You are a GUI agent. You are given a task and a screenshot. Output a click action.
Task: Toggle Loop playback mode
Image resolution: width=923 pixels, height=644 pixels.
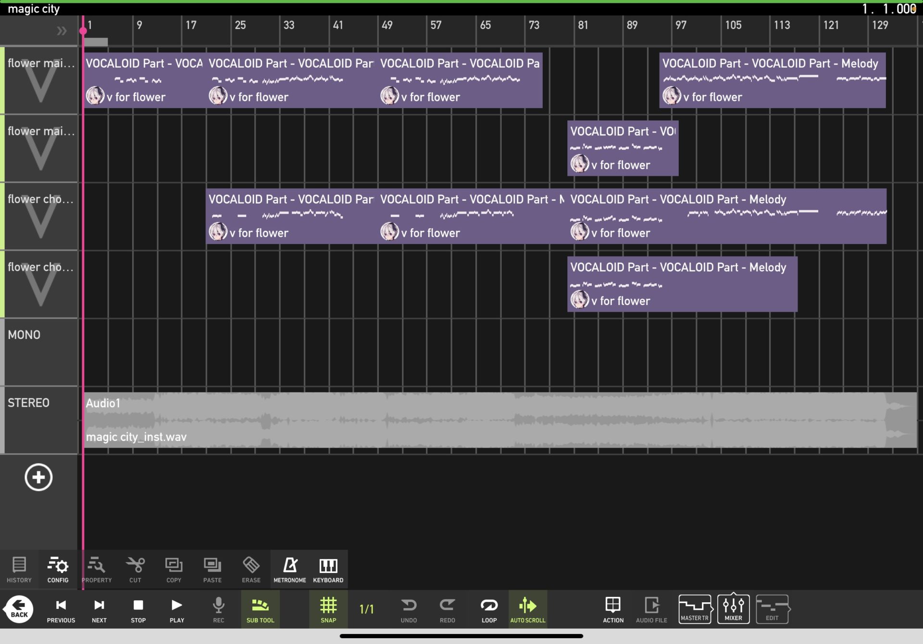coord(488,608)
